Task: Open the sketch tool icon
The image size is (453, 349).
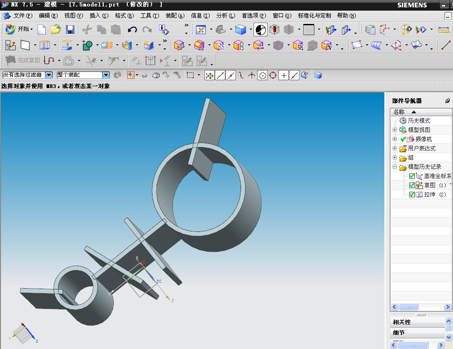Action: [x=11, y=45]
